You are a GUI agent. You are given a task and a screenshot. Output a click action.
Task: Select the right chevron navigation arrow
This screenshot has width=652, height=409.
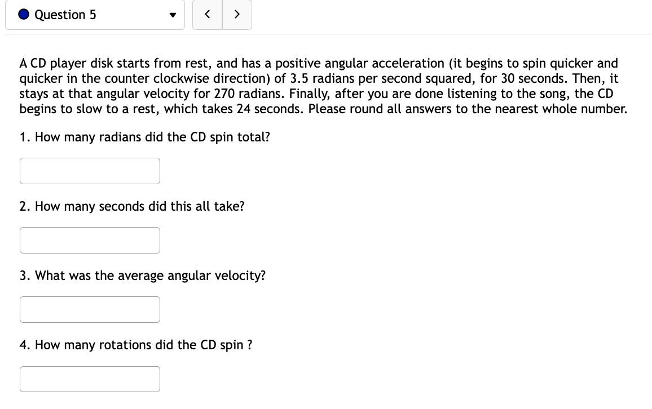237,15
